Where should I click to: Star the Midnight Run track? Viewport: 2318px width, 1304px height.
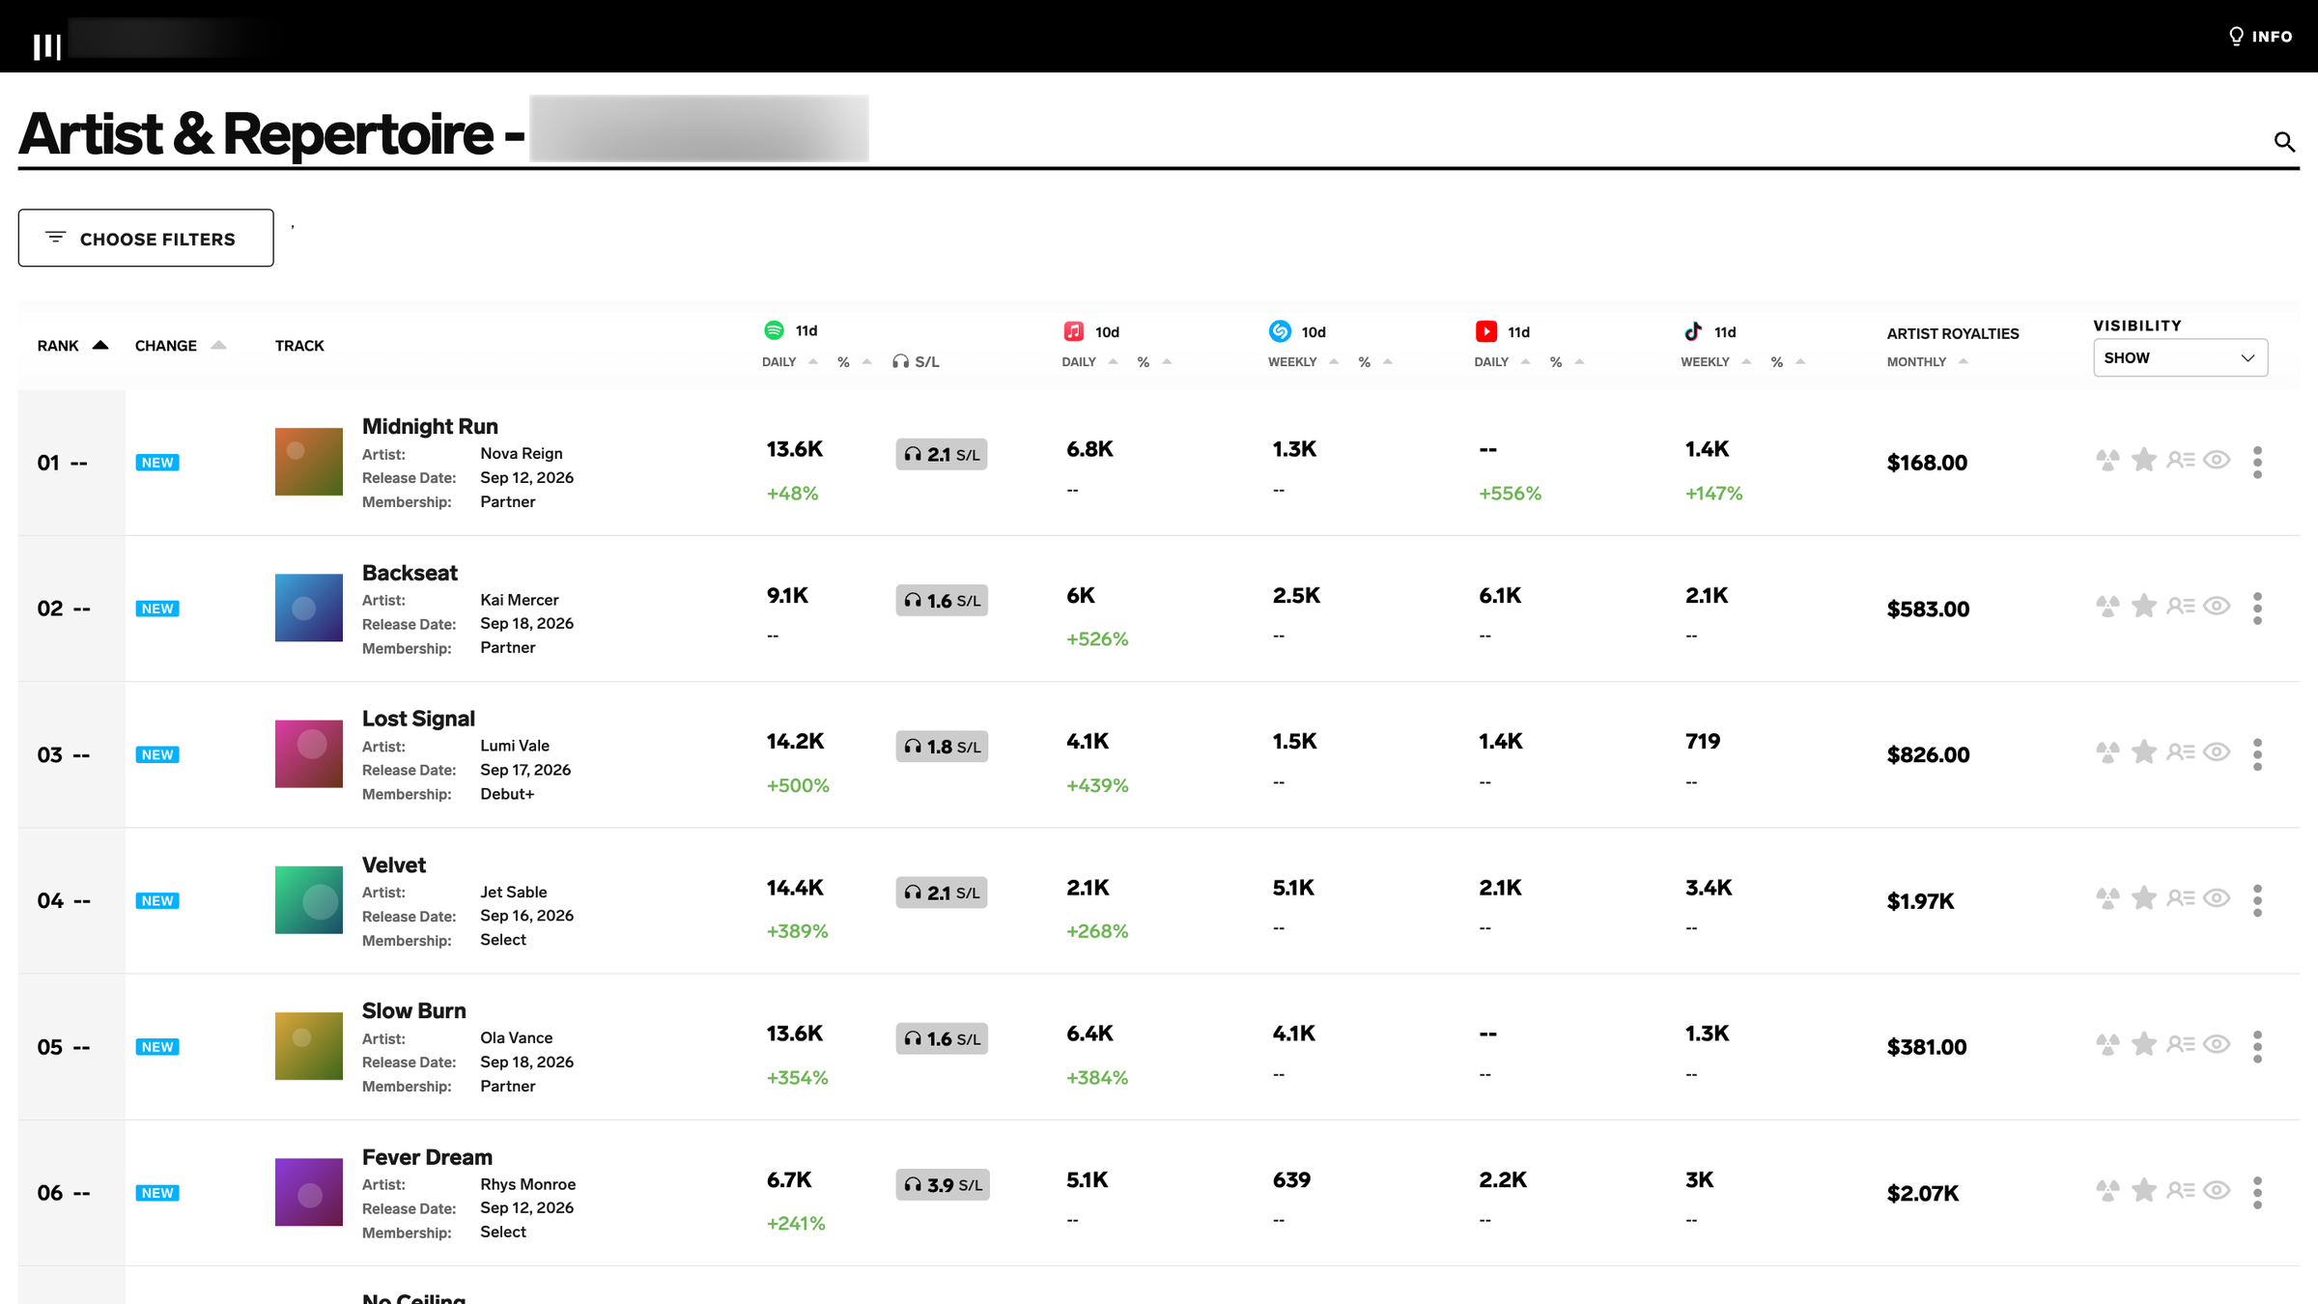[x=2144, y=460]
